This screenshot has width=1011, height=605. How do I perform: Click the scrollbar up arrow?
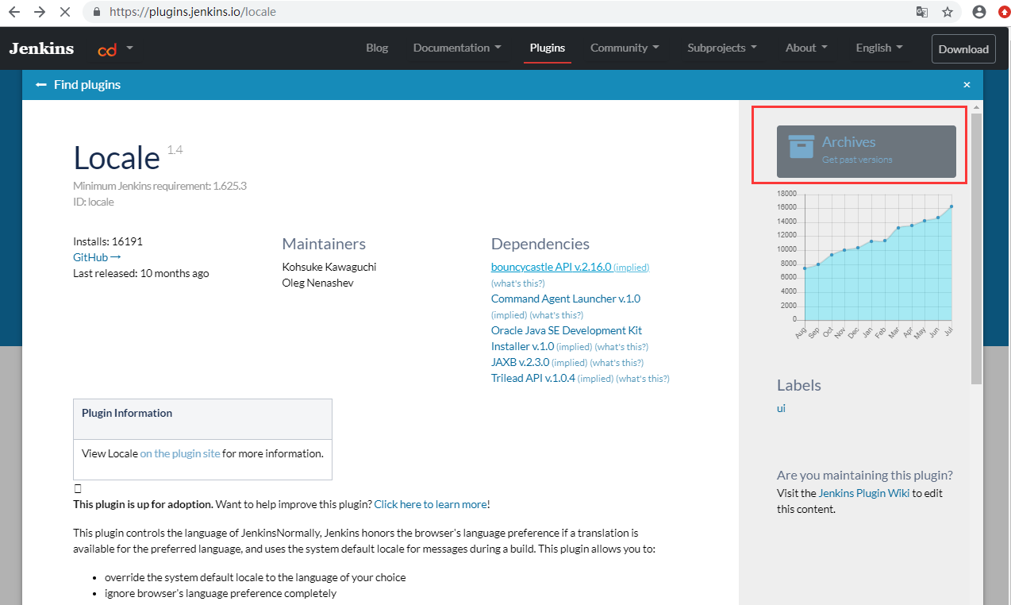pos(976,106)
